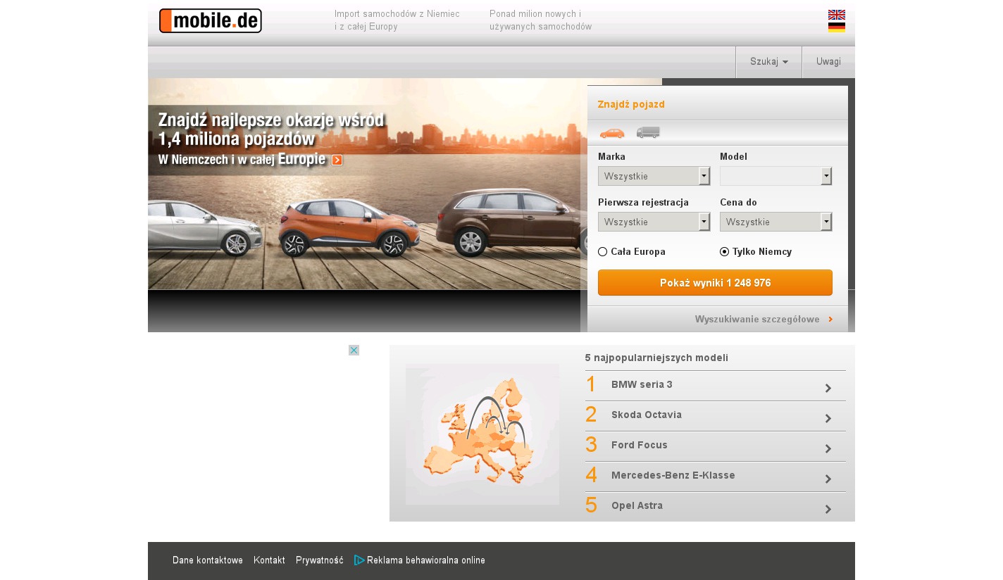Open the Pierwsza rejestracja dropdown
Screen dimensions: 1003x580
click(654, 222)
